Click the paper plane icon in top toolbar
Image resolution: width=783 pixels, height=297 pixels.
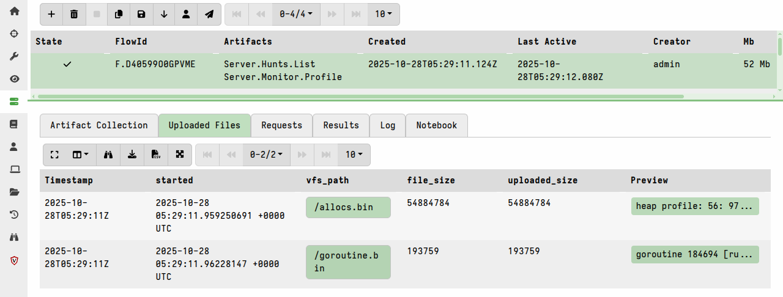209,14
